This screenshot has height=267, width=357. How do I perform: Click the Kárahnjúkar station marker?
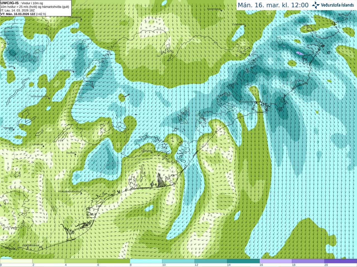[x=221, y=10]
